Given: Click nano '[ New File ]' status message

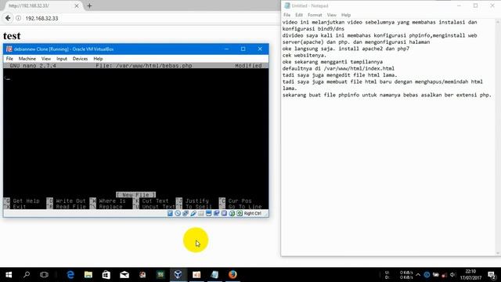Looking at the screenshot, I should [x=135, y=195].
